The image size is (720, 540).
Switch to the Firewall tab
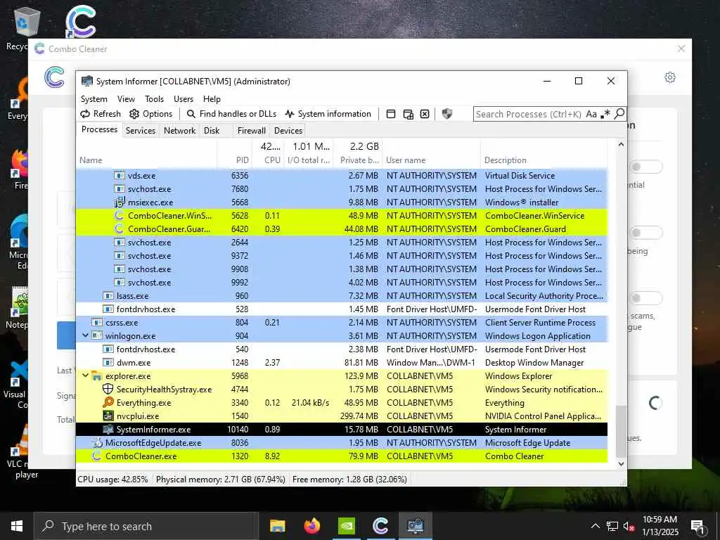coord(251,130)
